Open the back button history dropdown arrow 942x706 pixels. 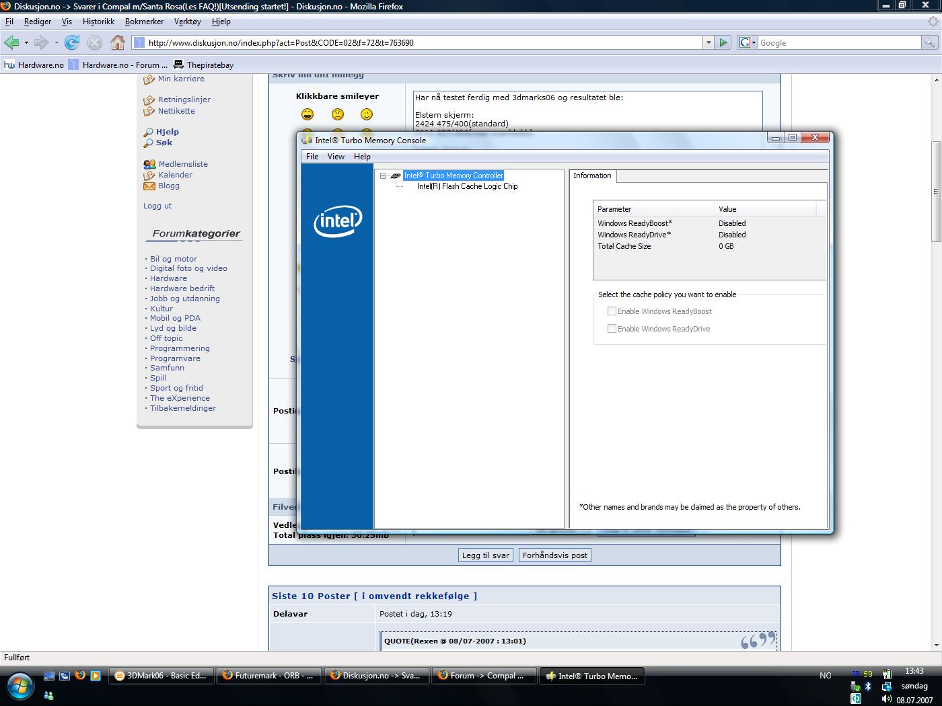(x=26, y=42)
